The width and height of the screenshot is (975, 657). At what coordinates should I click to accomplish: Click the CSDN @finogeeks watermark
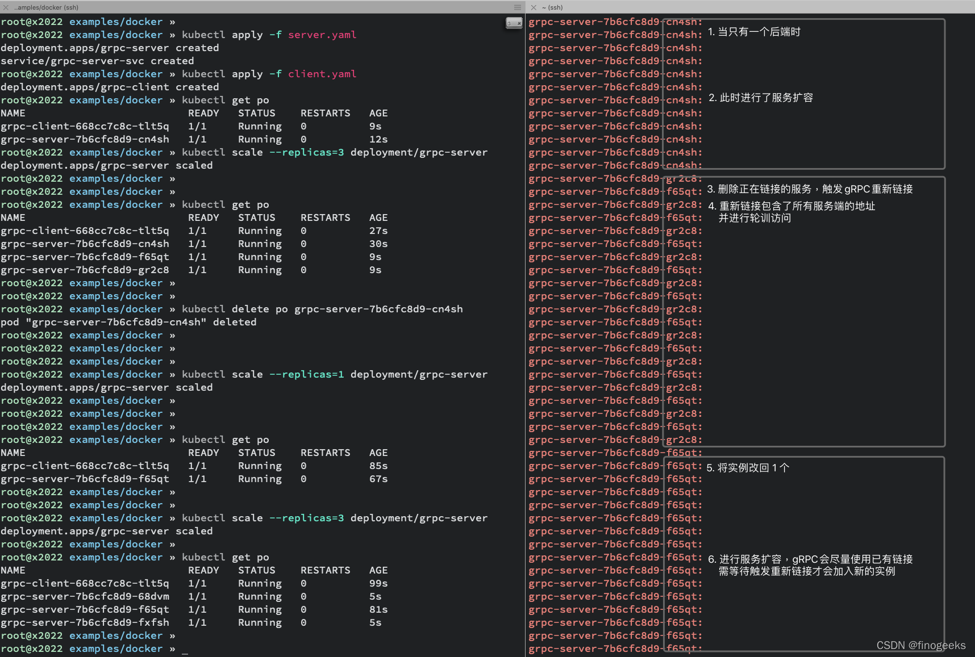[x=921, y=645]
